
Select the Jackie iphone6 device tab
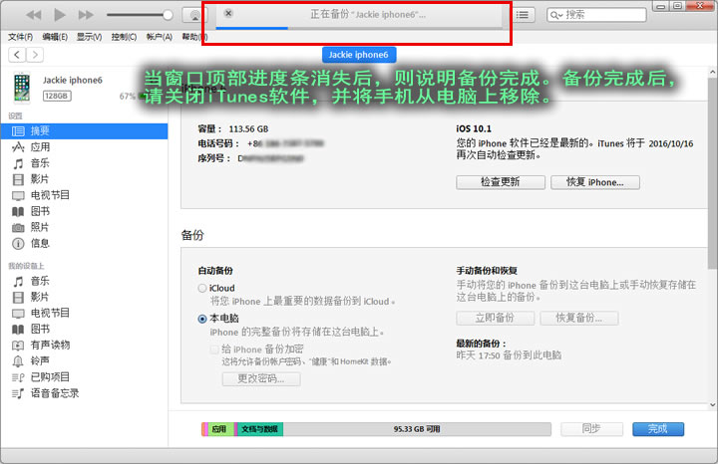click(359, 55)
